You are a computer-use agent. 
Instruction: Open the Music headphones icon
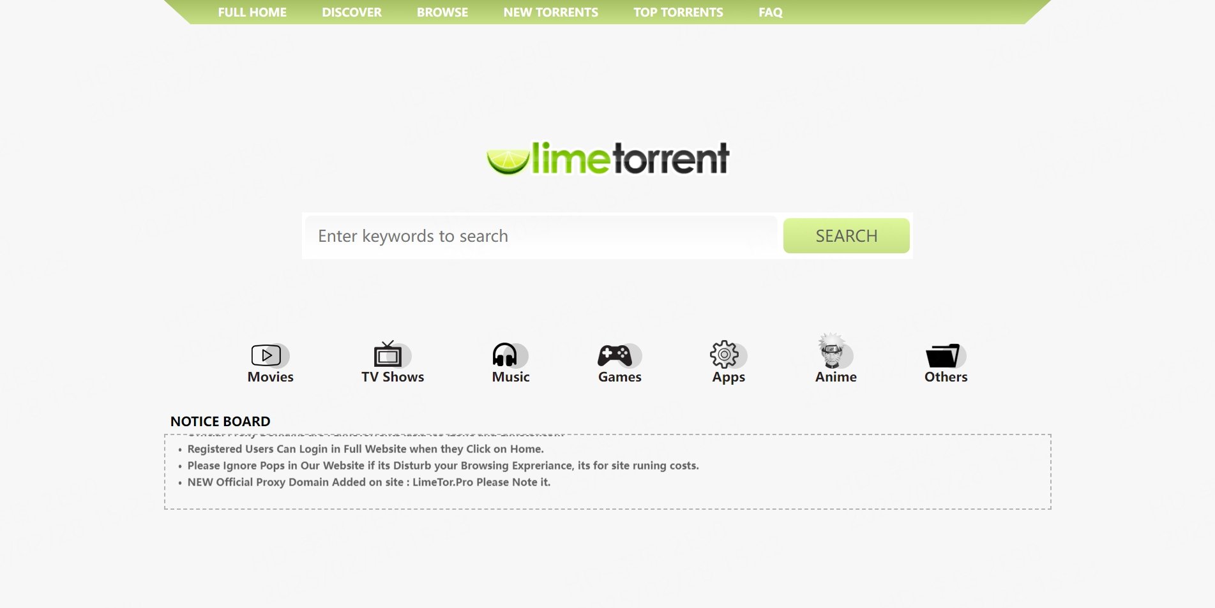click(x=509, y=355)
